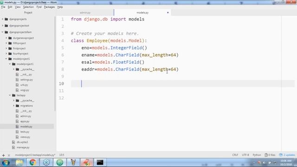Collapse the djangoprojects9am folder arrow
297x167 pixels.
[2, 32]
